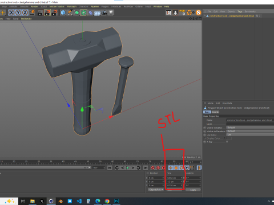Click the Display Color swatch

point(229,138)
